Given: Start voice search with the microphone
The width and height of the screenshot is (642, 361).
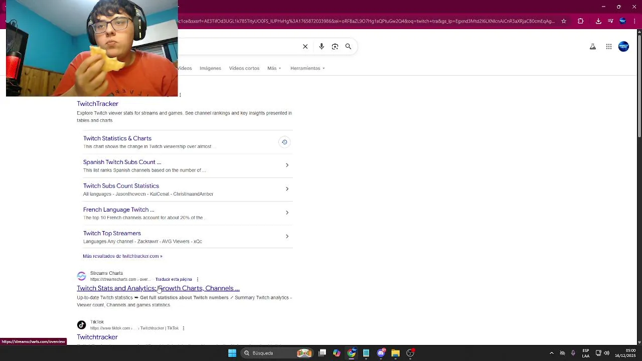Looking at the screenshot, I should point(322,47).
